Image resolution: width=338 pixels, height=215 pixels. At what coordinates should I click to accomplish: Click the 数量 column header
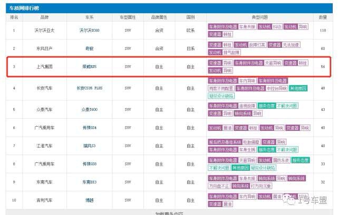coord(323,17)
